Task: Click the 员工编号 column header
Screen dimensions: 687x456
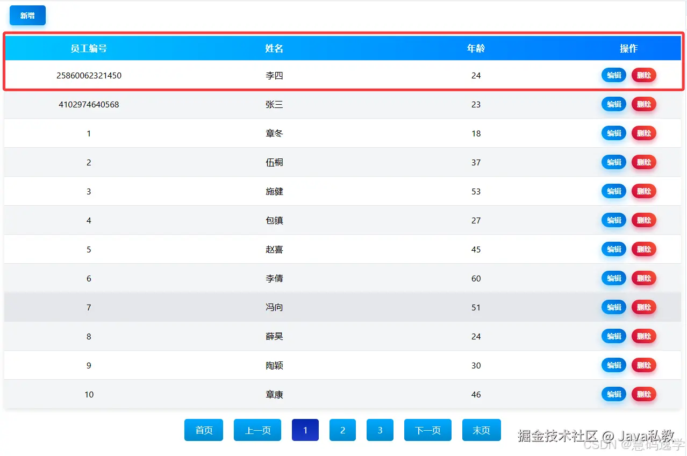Action: (x=89, y=48)
